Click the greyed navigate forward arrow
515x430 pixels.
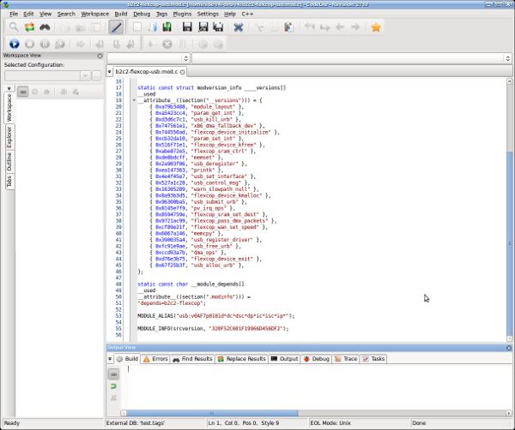click(x=355, y=27)
